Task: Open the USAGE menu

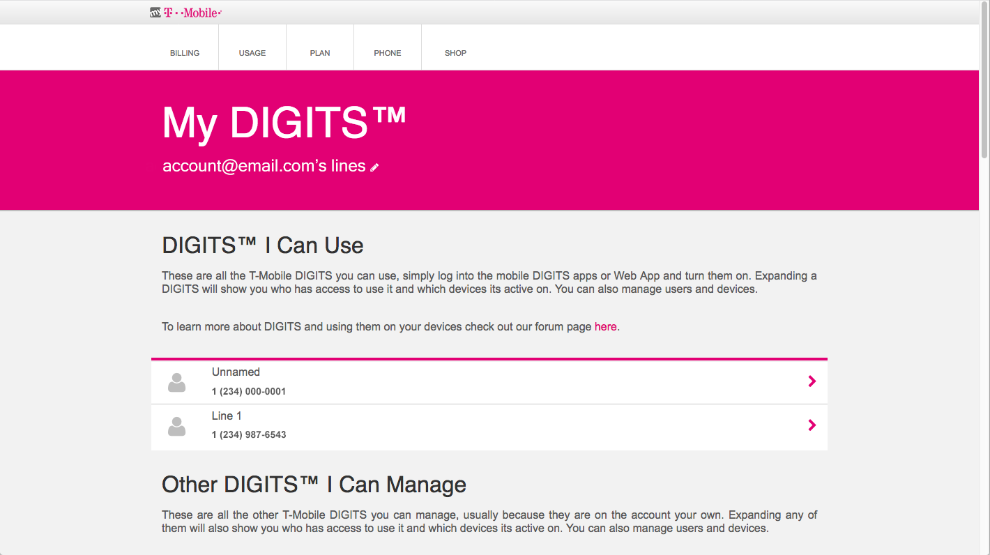Action: (252, 53)
